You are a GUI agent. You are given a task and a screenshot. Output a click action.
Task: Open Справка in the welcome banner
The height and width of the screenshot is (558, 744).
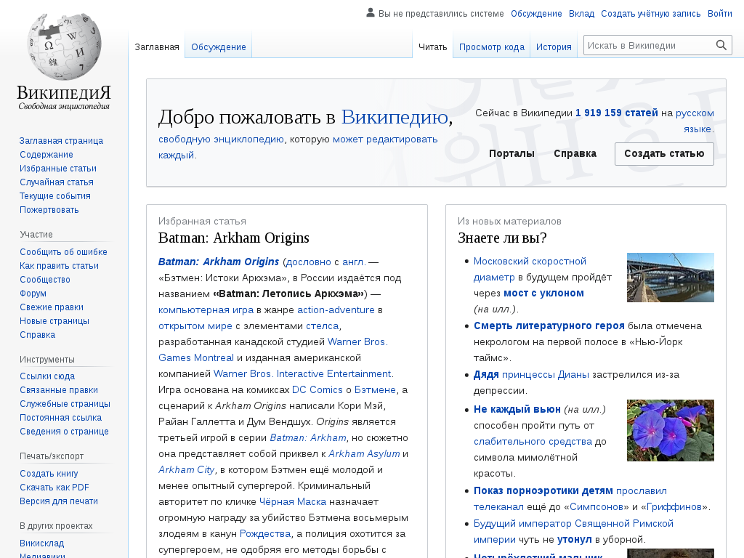pyautogui.click(x=575, y=154)
